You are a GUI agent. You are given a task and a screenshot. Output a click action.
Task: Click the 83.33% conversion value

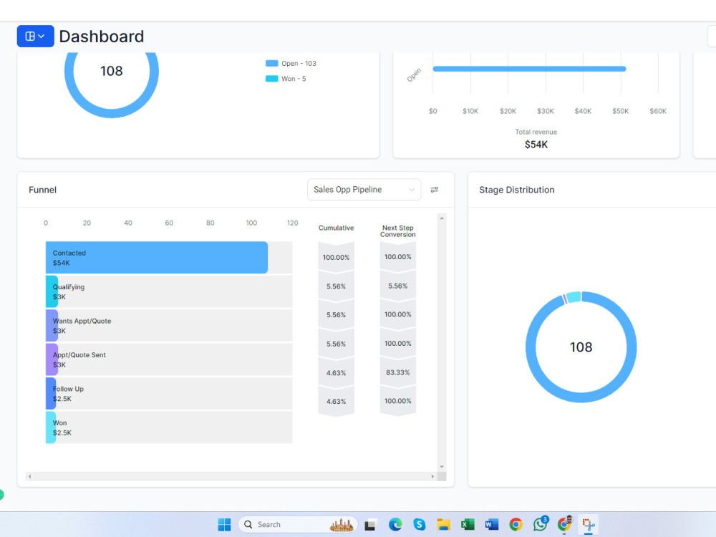click(x=397, y=372)
